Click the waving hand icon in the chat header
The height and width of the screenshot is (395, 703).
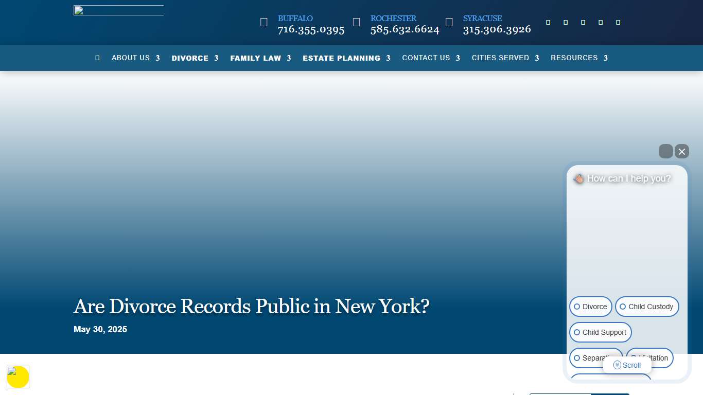pyautogui.click(x=578, y=178)
